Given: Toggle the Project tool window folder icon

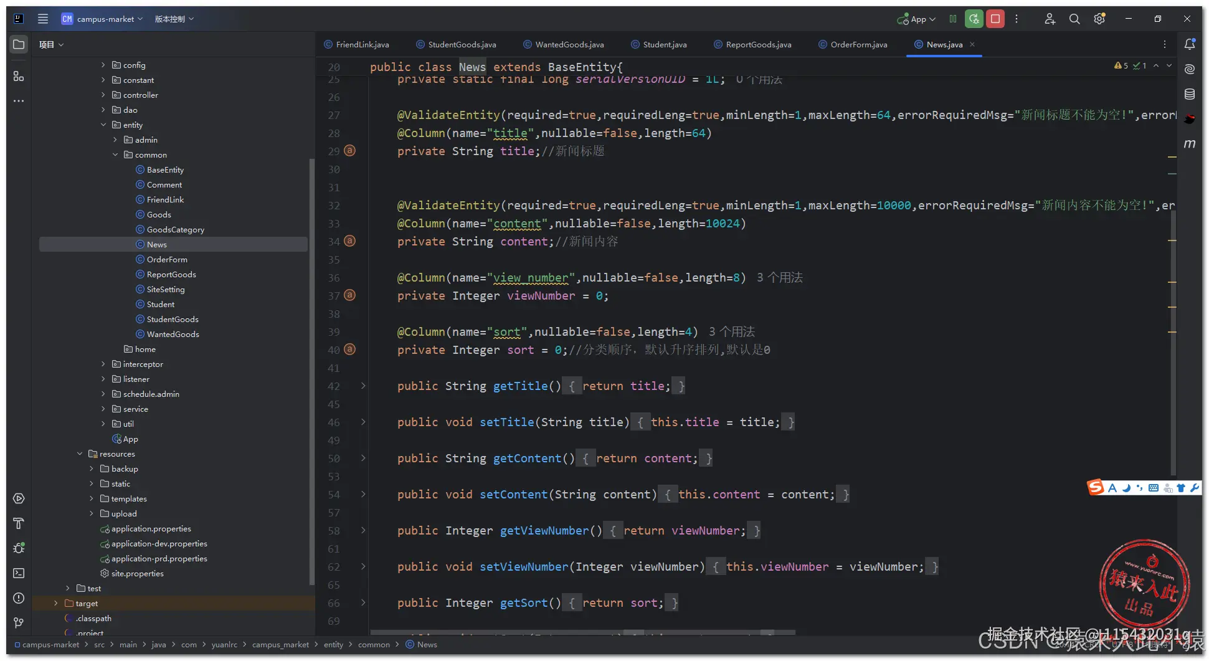Looking at the screenshot, I should (19, 44).
